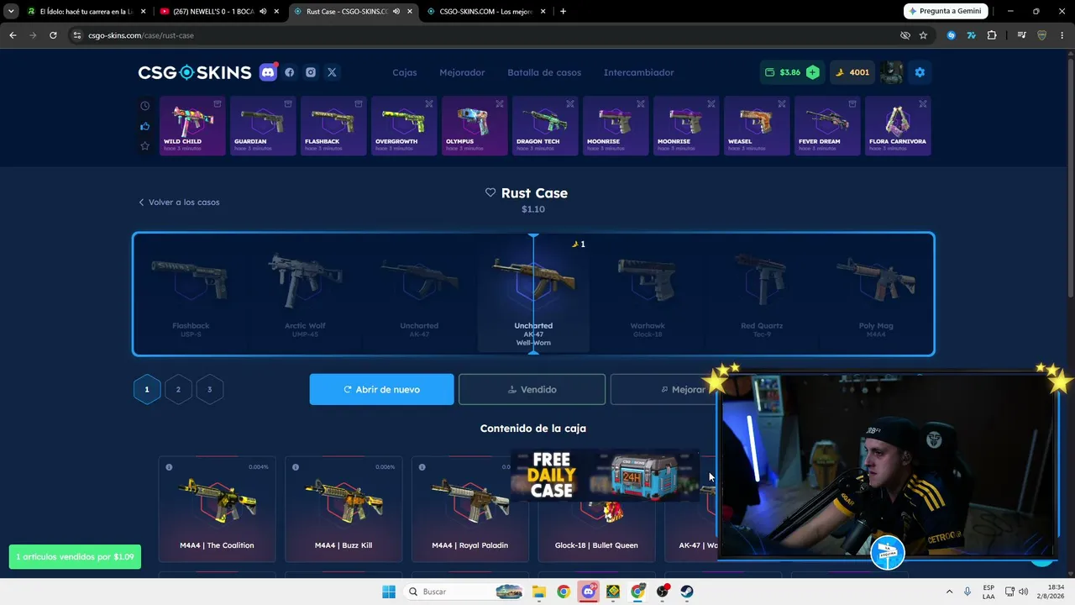Open the user avatar profile picture
Image resolution: width=1075 pixels, height=605 pixels.
click(x=891, y=72)
